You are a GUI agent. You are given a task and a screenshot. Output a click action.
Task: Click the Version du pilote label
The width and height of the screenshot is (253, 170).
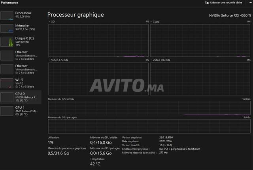coord(132,138)
